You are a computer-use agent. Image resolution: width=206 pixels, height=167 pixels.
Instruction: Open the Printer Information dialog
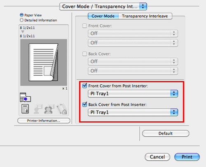pyautogui.click(x=44, y=121)
